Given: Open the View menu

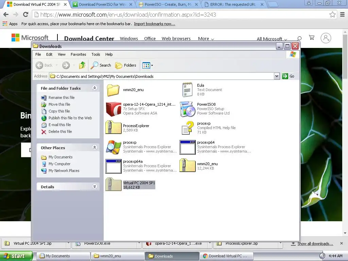Looking at the screenshot, I should pyautogui.click(x=62, y=54).
